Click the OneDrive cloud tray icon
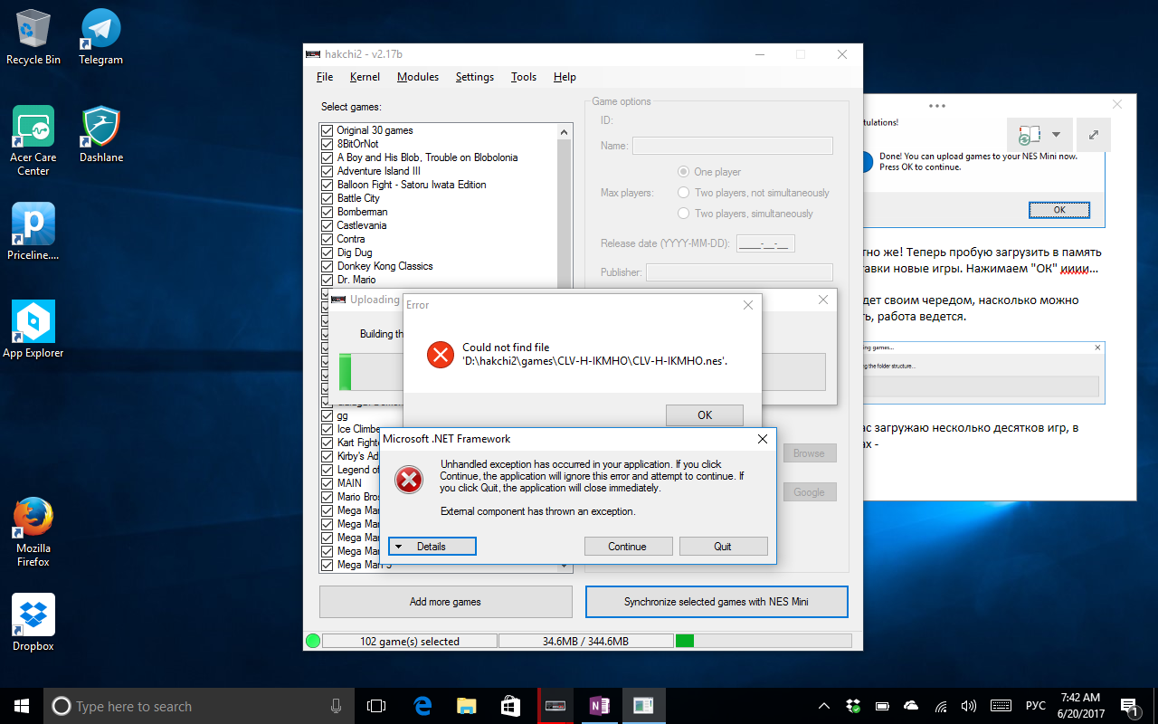 coord(911,706)
